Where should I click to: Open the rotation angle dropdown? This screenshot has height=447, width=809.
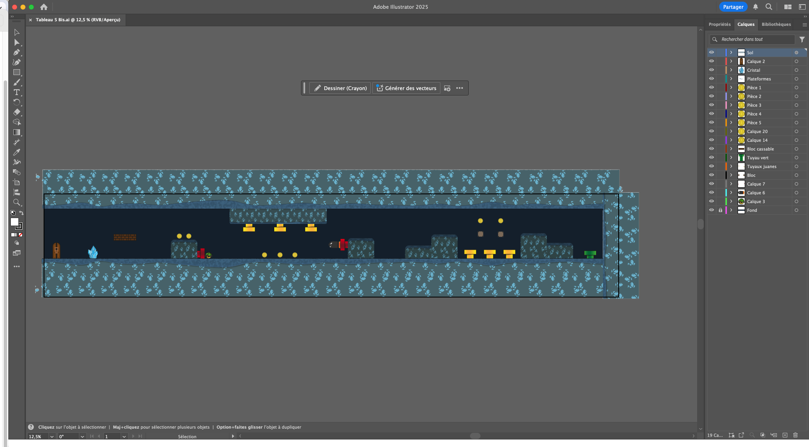[82, 437]
